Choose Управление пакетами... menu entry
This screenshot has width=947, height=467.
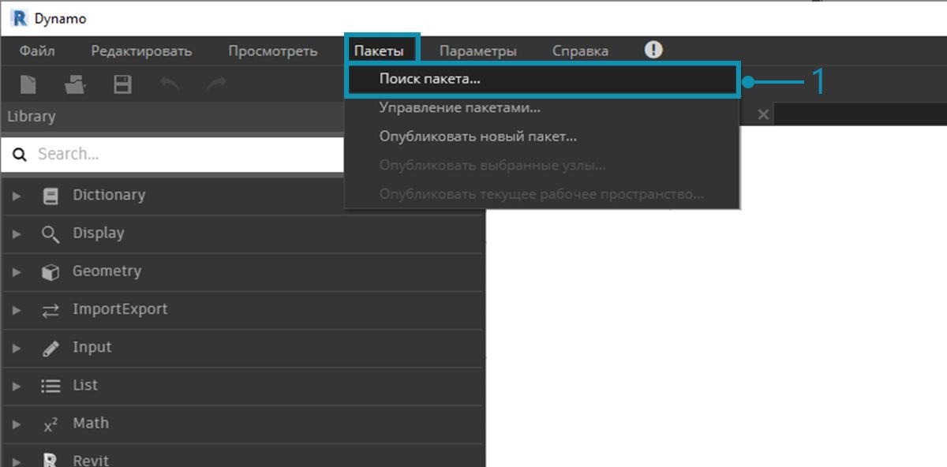pyautogui.click(x=542, y=107)
